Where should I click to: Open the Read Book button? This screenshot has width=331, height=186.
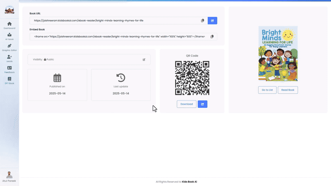pyautogui.click(x=288, y=90)
